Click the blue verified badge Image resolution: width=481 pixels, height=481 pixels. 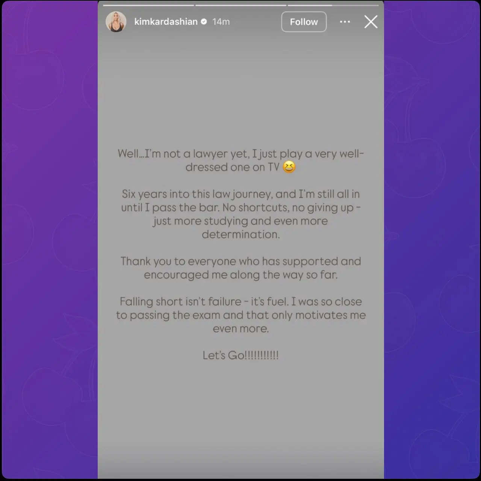(x=204, y=22)
